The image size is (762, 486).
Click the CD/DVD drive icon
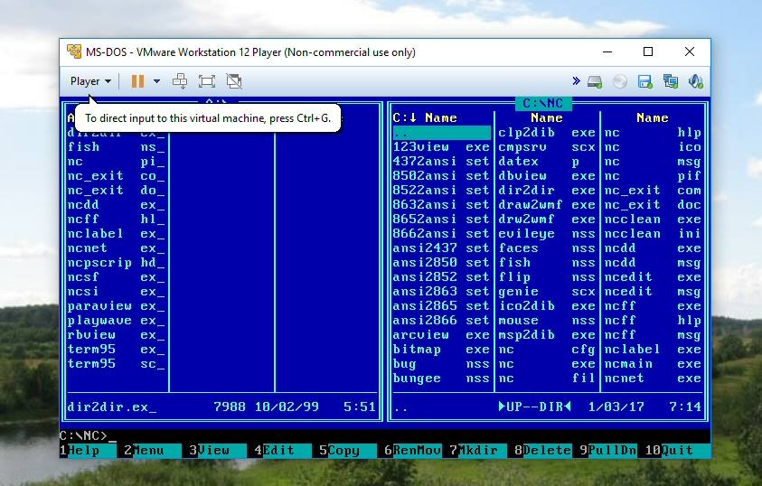point(619,81)
